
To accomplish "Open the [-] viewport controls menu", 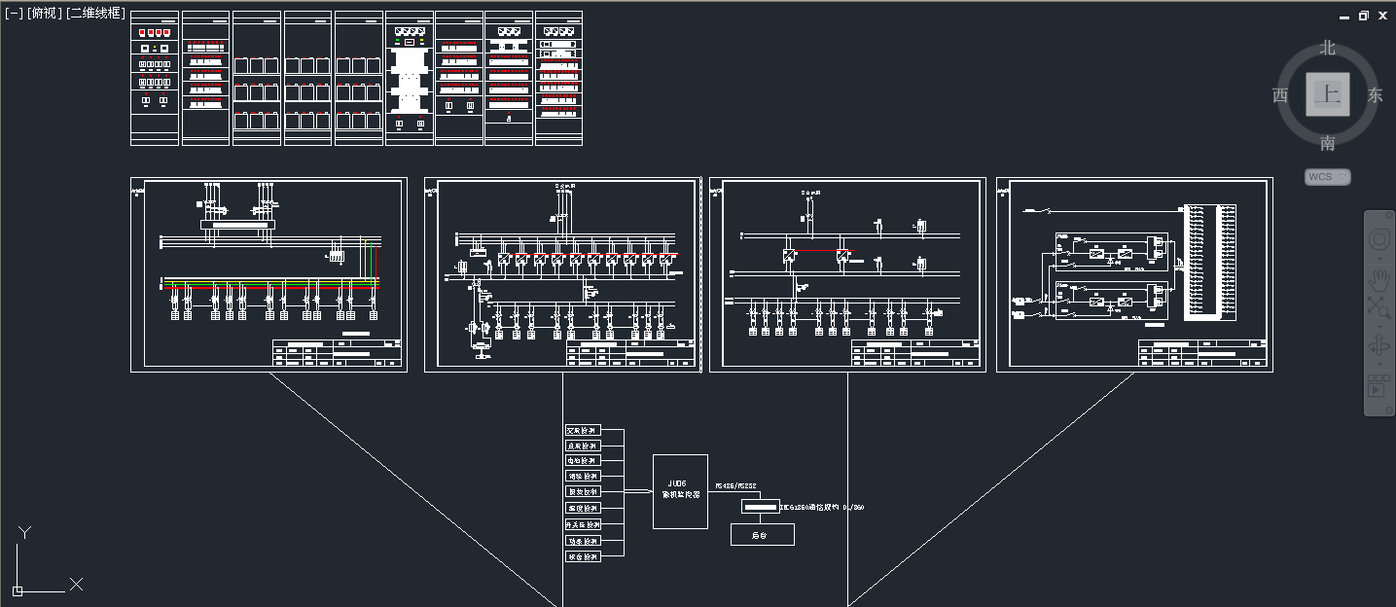I will pyautogui.click(x=14, y=13).
